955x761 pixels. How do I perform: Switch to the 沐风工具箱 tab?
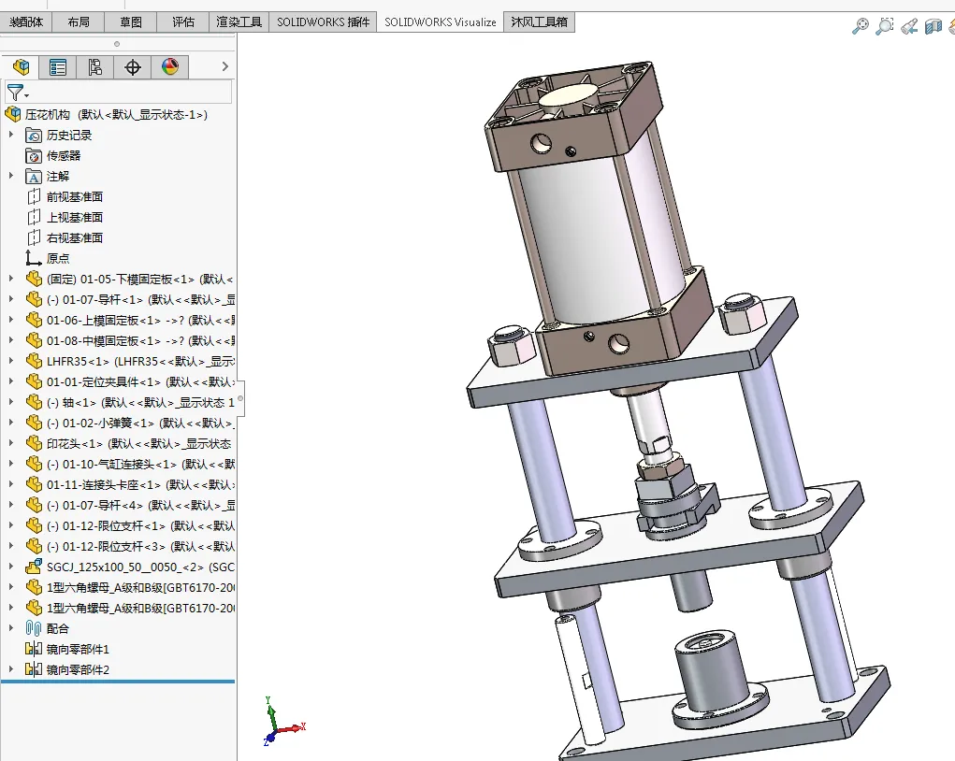tap(539, 22)
